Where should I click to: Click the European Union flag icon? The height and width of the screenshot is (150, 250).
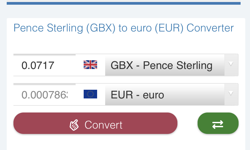[90, 94]
